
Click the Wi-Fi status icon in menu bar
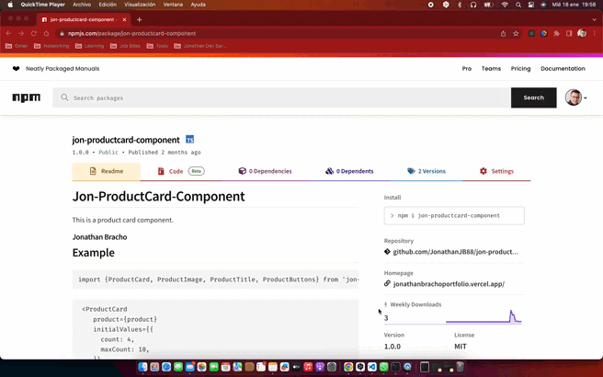[x=505, y=5]
